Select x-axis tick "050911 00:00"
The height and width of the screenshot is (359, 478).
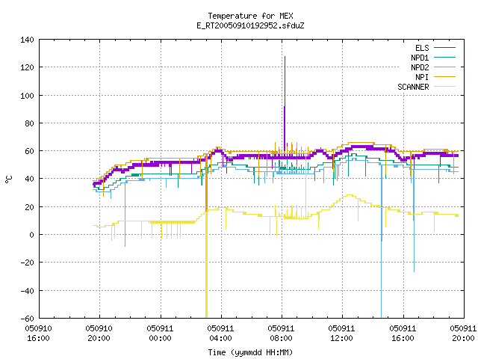tap(160, 334)
